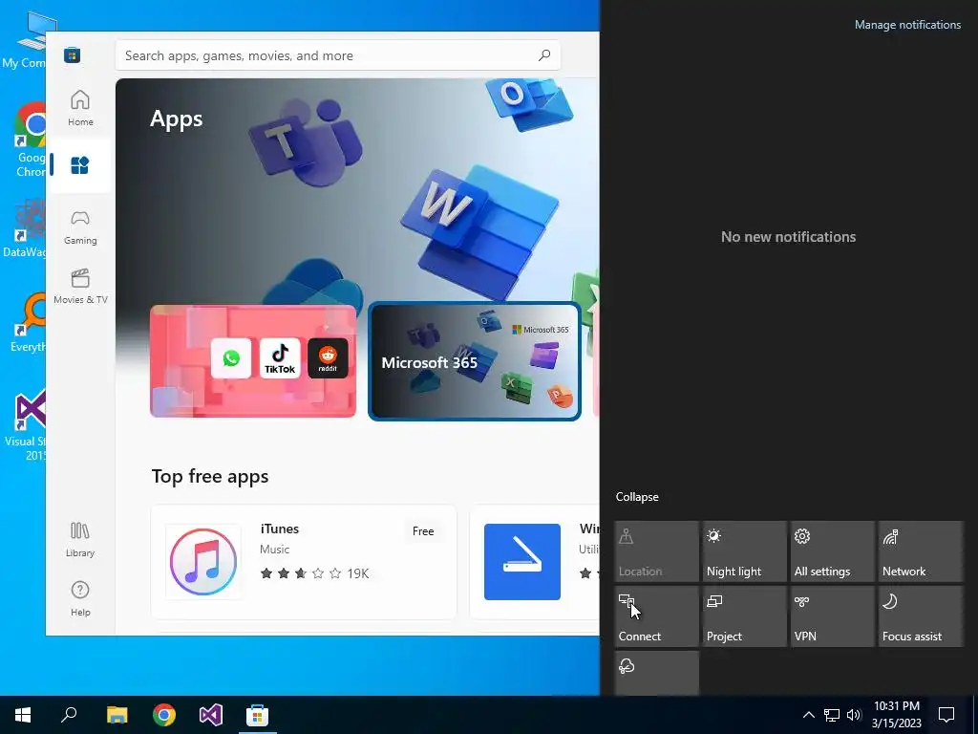Screen dimensions: 978x734
Task: Toggle Night light quick action
Action: pyautogui.click(x=744, y=551)
